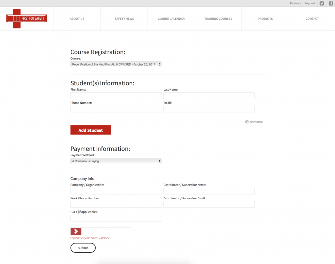Click the red slide arrow unlock handle
Viewport: 335px width, 264px height.
point(76,231)
